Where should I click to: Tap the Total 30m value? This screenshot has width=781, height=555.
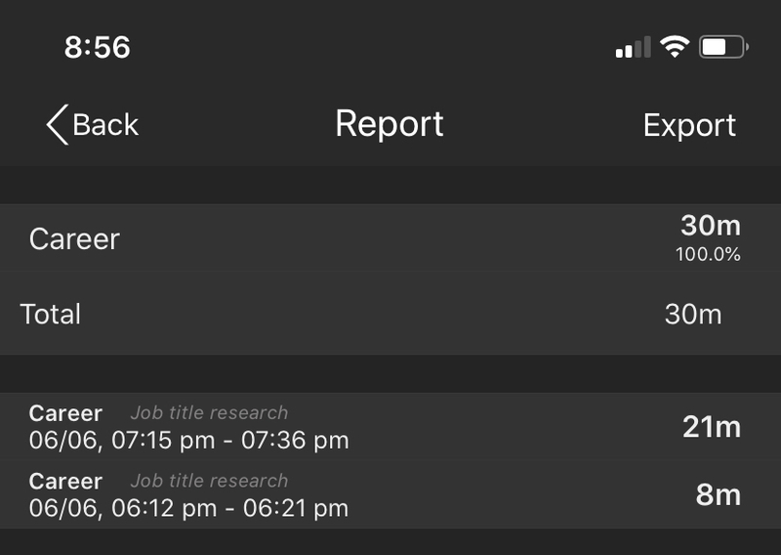coord(693,315)
